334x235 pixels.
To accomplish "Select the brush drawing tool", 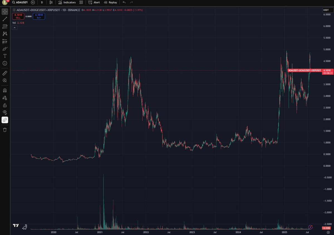I will tap(5, 49).
